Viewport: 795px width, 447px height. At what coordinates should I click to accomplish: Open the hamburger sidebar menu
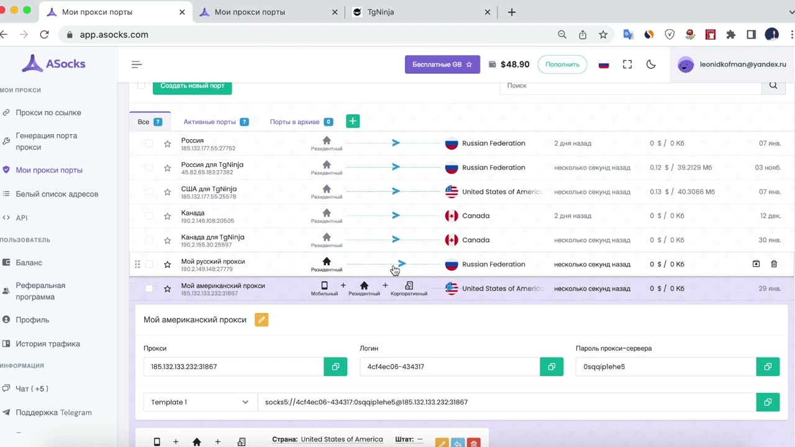tap(137, 65)
